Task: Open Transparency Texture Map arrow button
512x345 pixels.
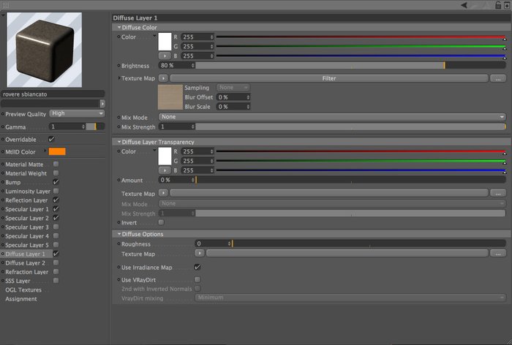Action: tap(163, 193)
